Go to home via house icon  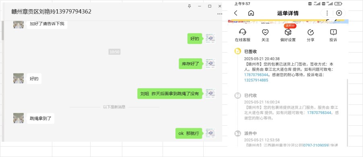251,13
